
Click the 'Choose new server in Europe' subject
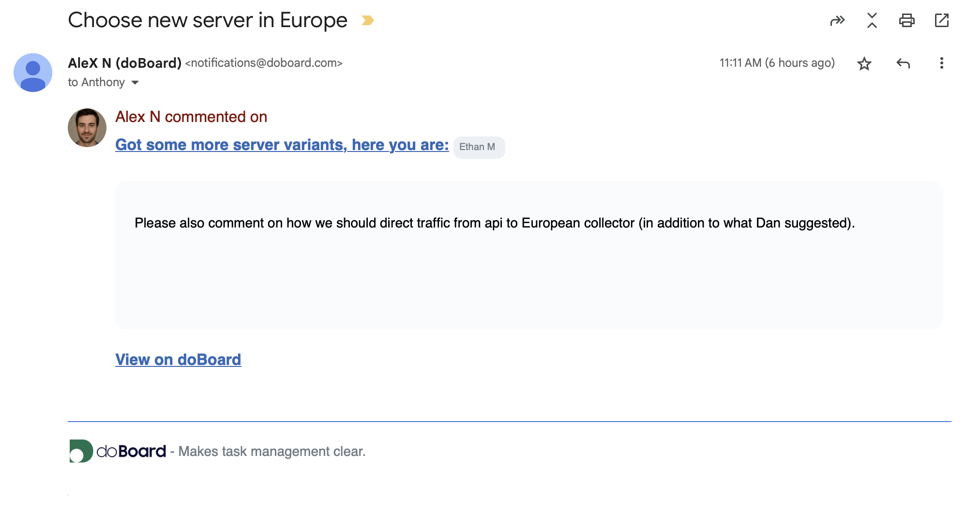pos(207,20)
